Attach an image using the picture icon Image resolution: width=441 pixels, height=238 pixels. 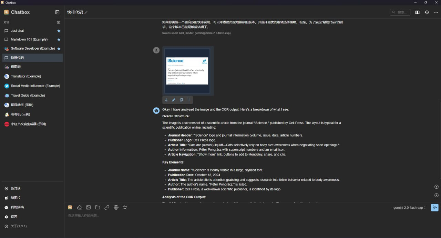[89, 207]
